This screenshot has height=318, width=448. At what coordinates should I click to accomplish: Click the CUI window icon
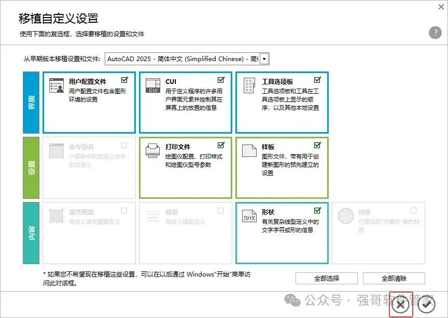(153, 85)
